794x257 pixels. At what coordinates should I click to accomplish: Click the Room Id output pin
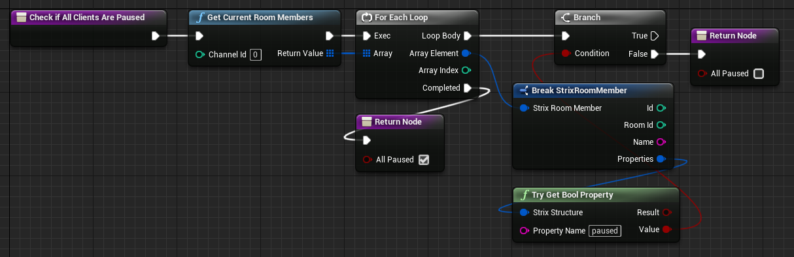click(661, 125)
